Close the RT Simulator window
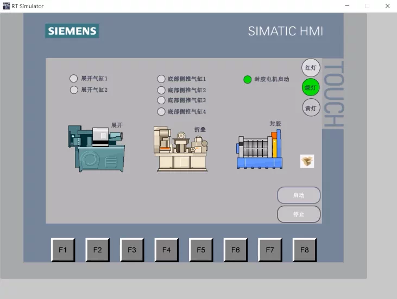This screenshot has height=299, width=397. [387, 6]
